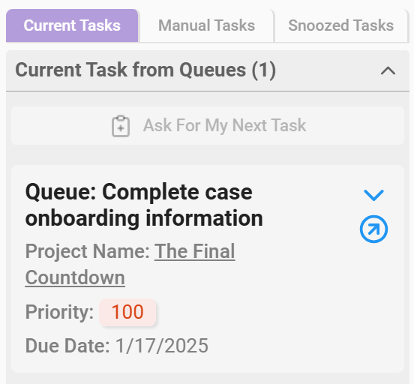Click the Queue: Complete case title
This screenshot has width=414, height=384.
(139, 192)
